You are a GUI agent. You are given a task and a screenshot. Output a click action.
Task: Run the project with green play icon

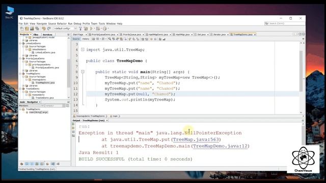[91, 28]
